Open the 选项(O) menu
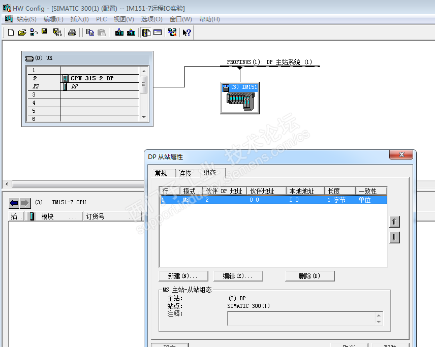Viewport: 435px width, 347px height. click(152, 19)
